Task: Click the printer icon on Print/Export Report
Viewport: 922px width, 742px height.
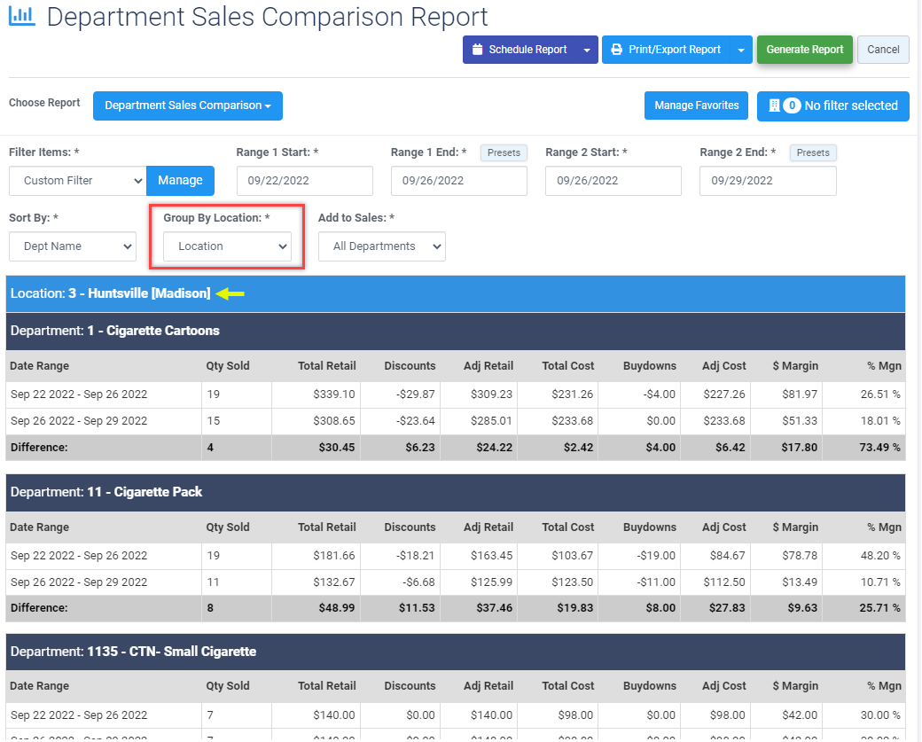Action: click(616, 50)
